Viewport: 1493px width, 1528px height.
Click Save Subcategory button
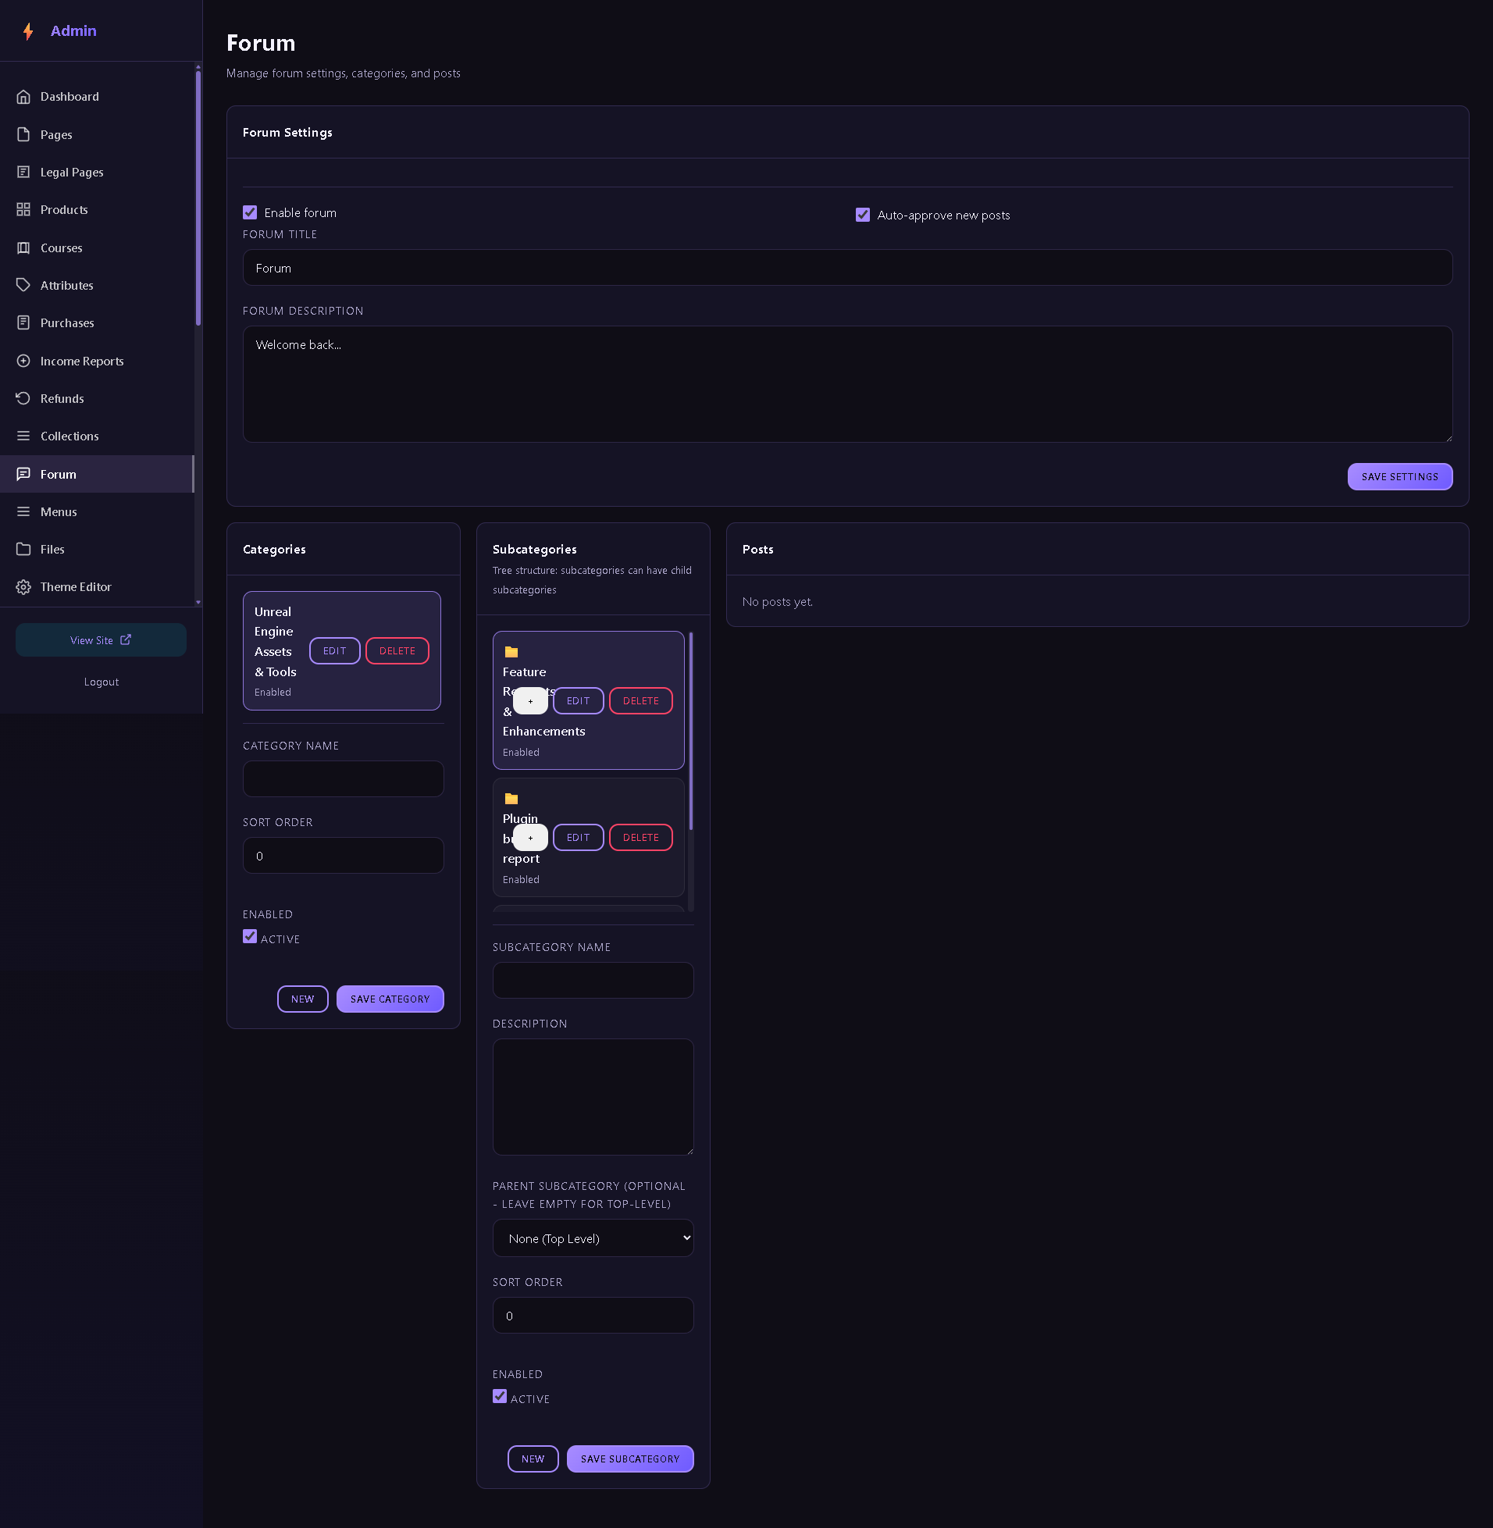pos(629,1459)
